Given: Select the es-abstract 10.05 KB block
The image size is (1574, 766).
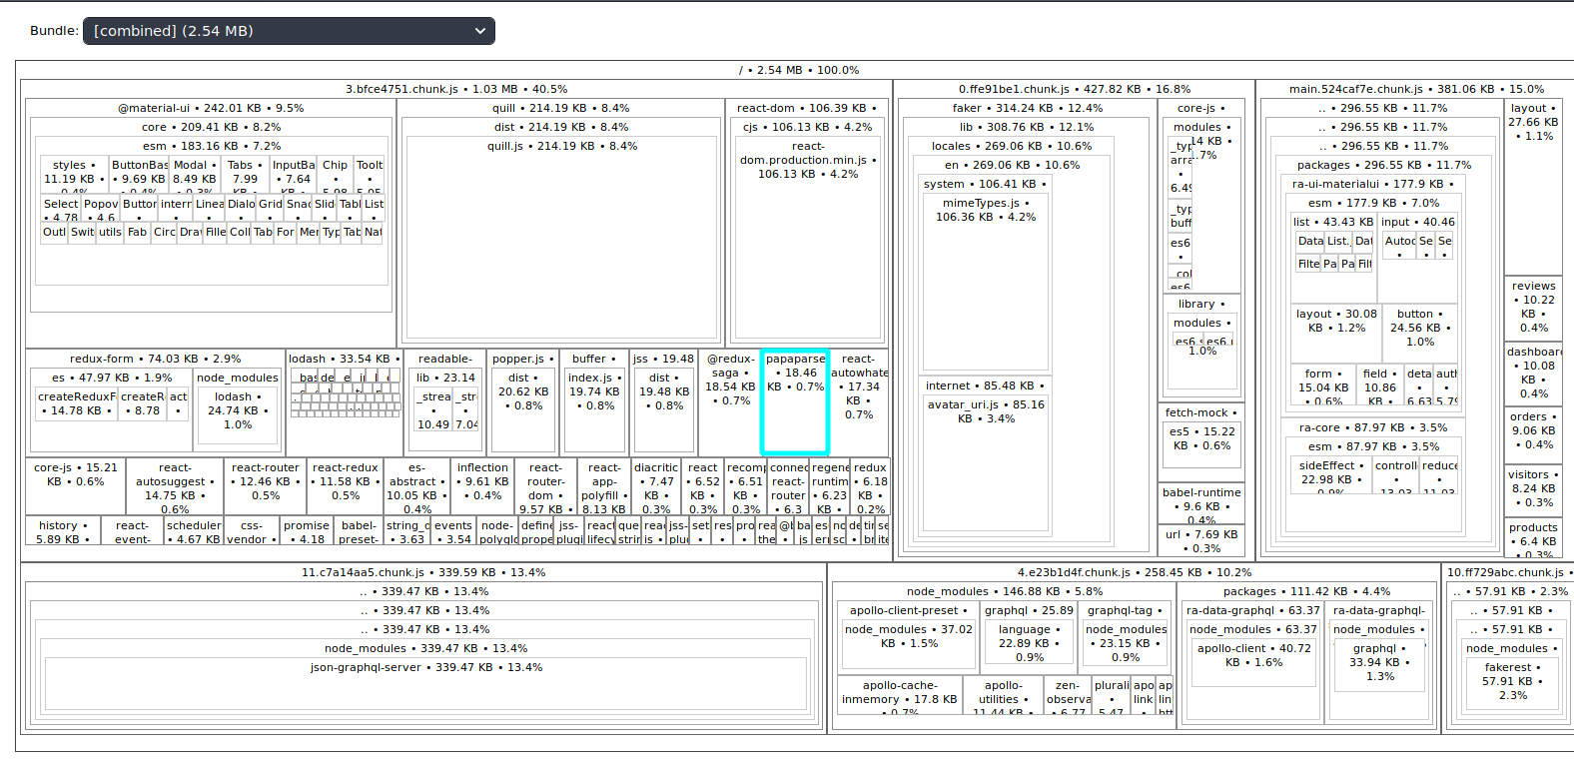Looking at the screenshot, I should [x=416, y=486].
